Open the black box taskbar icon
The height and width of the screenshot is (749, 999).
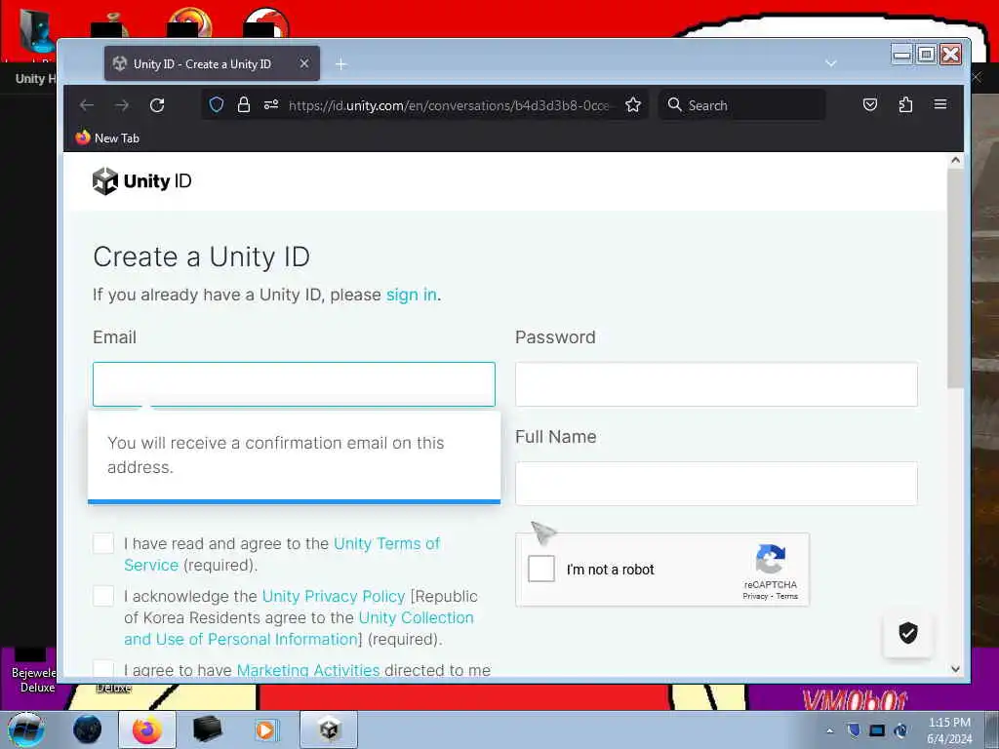[x=207, y=729]
